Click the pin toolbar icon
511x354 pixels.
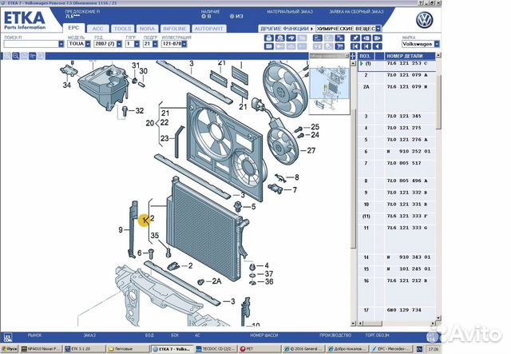click(x=355, y=38)
